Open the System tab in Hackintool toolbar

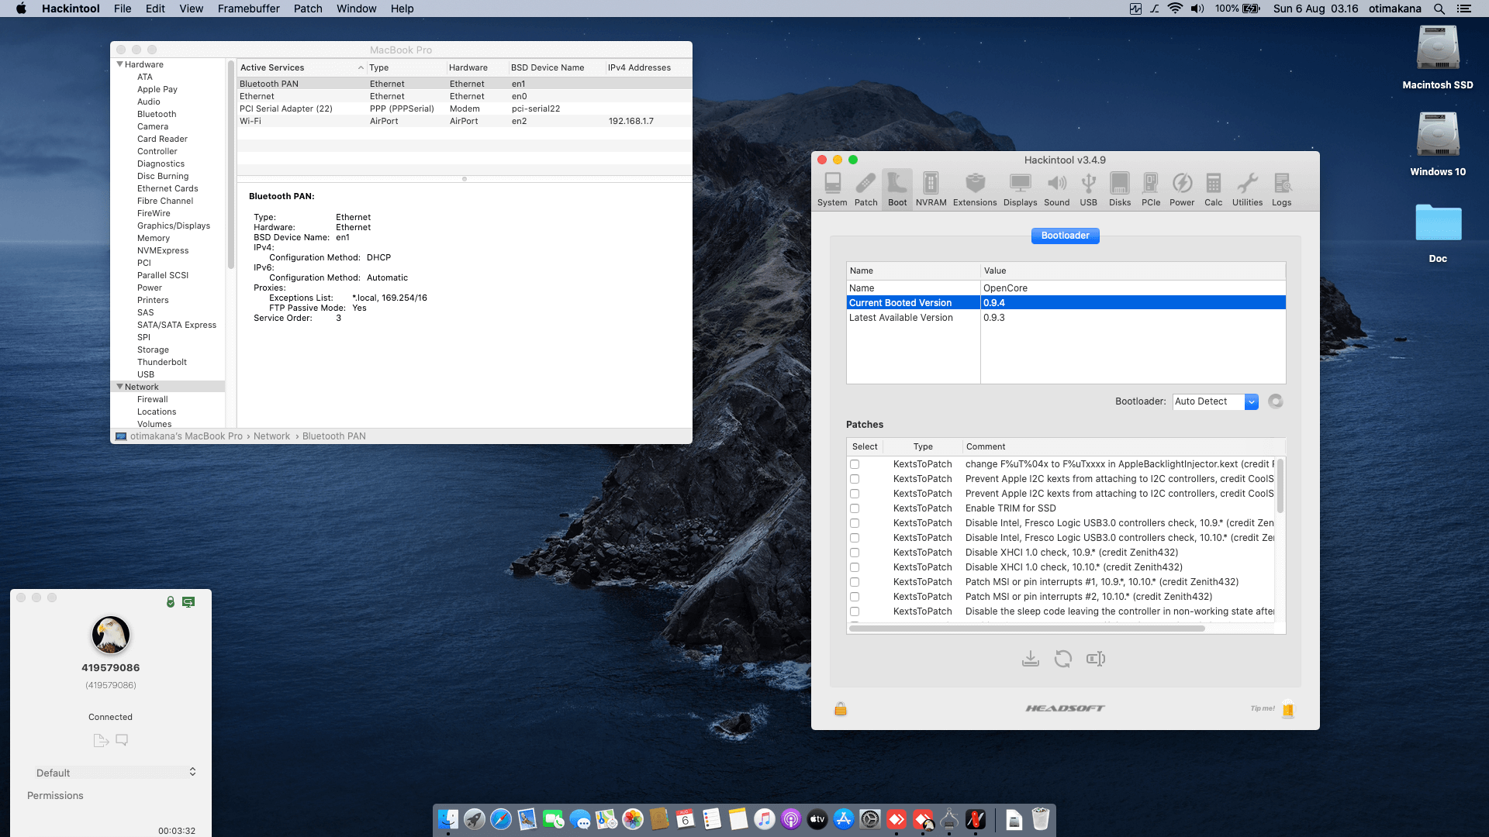832,190
